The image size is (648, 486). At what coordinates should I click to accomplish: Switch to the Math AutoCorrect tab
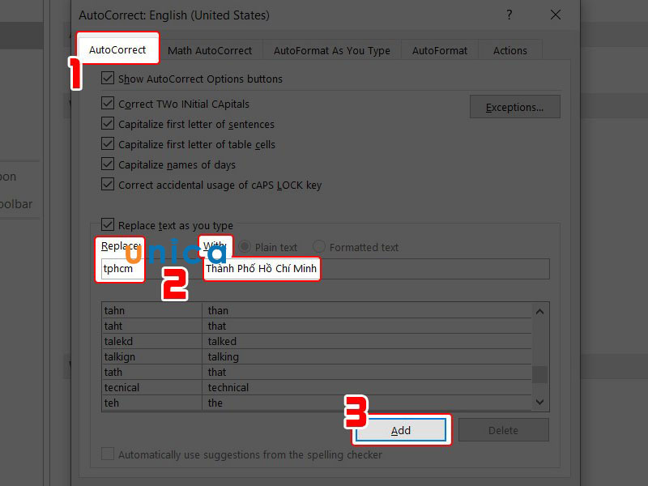[211, 49]
